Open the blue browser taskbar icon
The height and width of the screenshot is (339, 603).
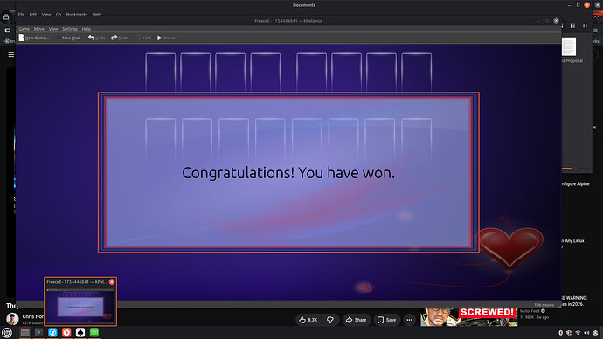pos(52,333)
